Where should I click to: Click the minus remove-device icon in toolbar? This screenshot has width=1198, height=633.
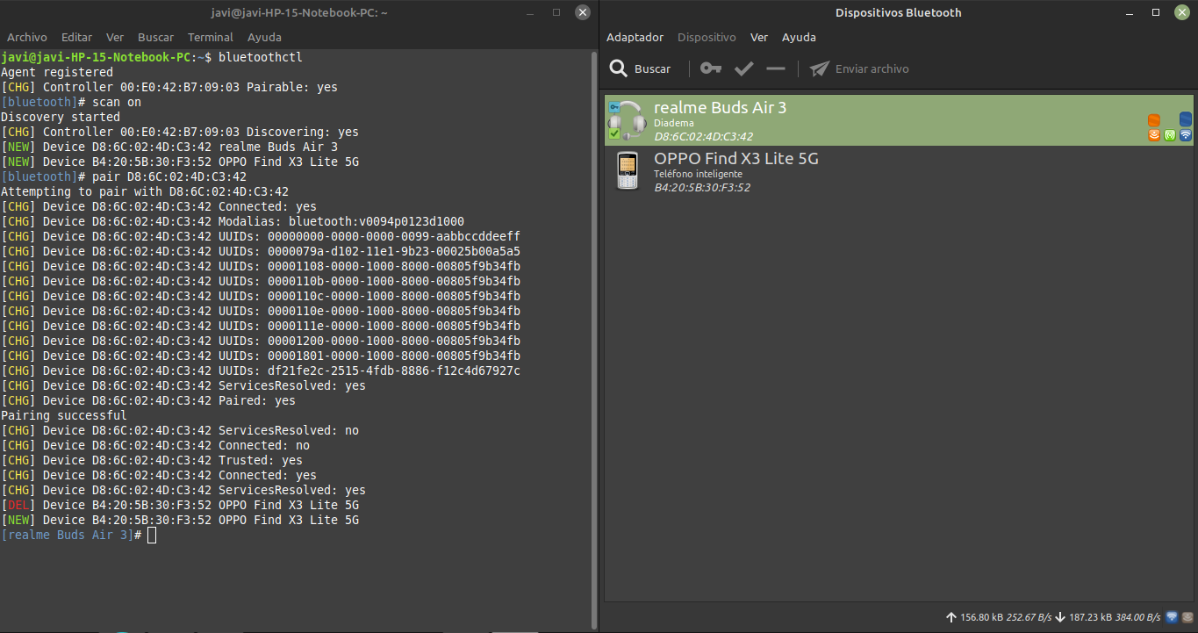pos(776,68)
